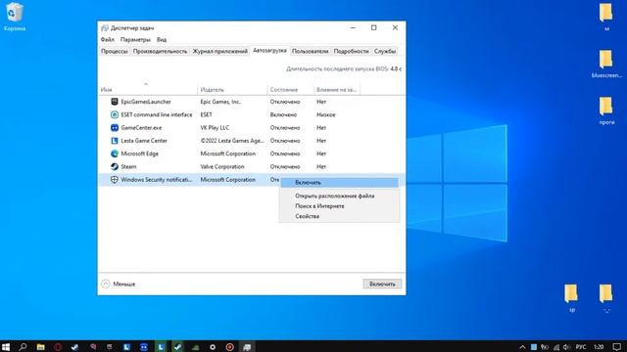Open the blue VK Play GameCenter taskbar icon
The height and width of the screenshot is (352, 627).
(144, 347)
